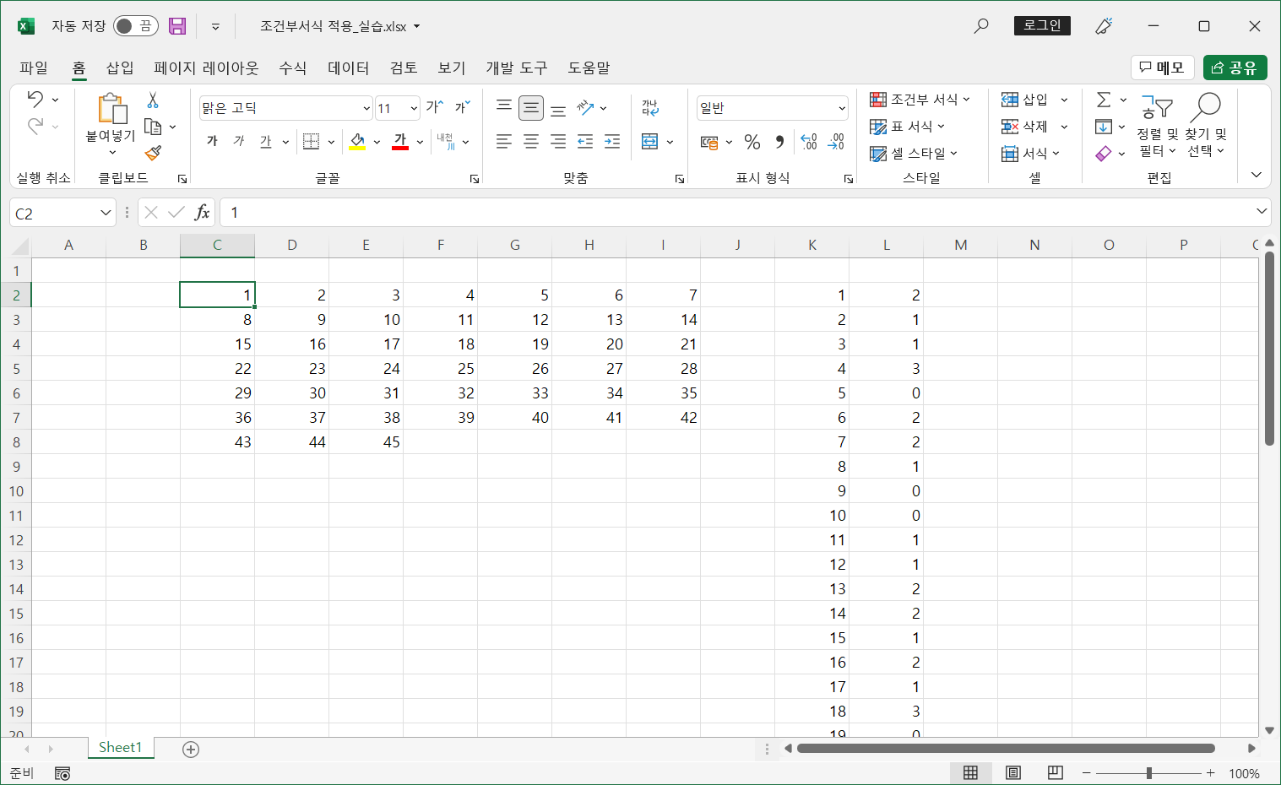
Task: Switch to the 데이터 ribbon tab
Action: click(349, 68)
